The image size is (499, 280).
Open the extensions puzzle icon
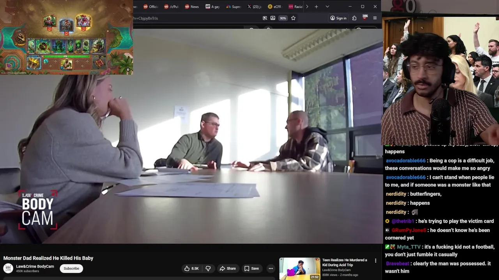[x=354, y=18]
